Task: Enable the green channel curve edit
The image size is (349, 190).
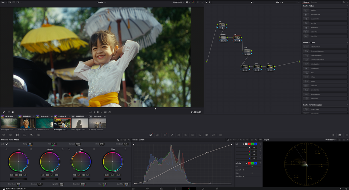Action: pyautogui.click(x=252, y=144)
